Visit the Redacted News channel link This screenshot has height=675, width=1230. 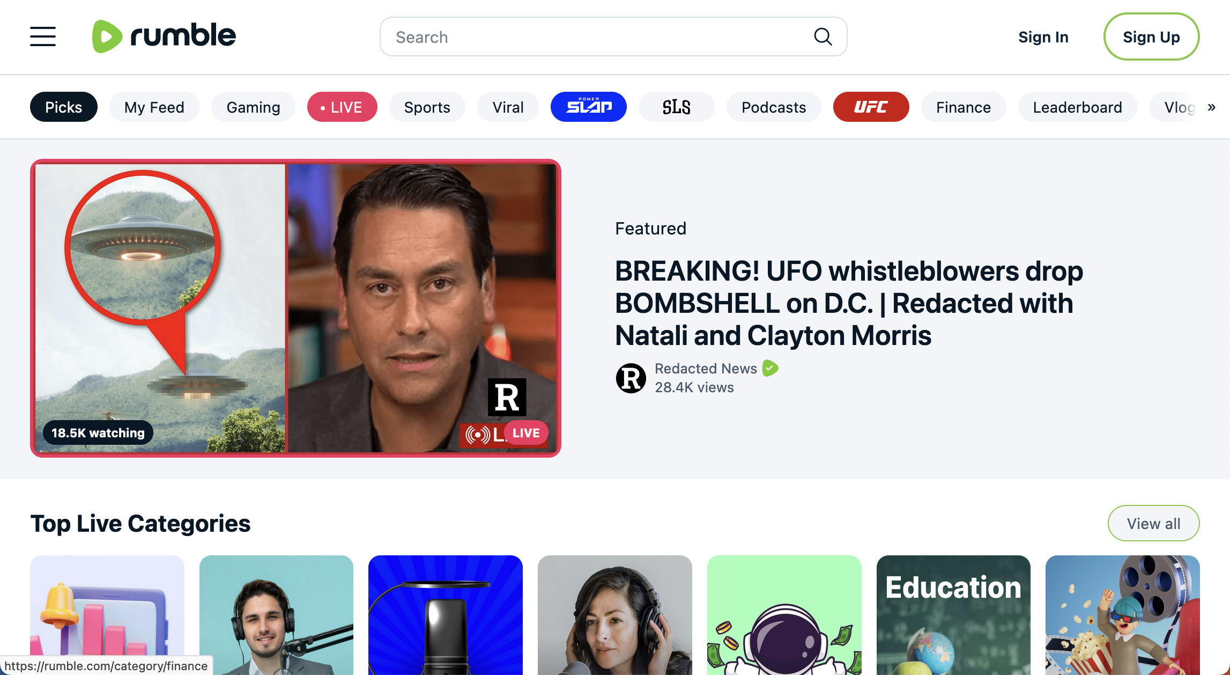click(706, 368)
